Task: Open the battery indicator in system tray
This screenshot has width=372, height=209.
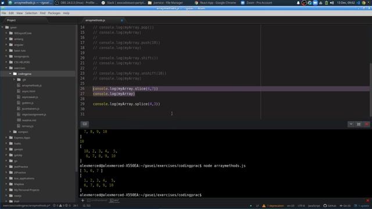Action: (326, 3)
